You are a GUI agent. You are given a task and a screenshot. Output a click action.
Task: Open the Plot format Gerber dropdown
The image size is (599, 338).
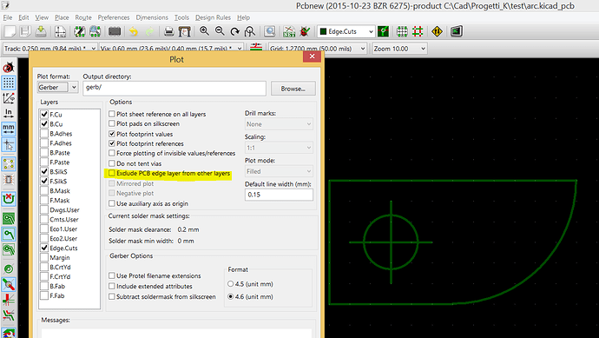point(58,88)
